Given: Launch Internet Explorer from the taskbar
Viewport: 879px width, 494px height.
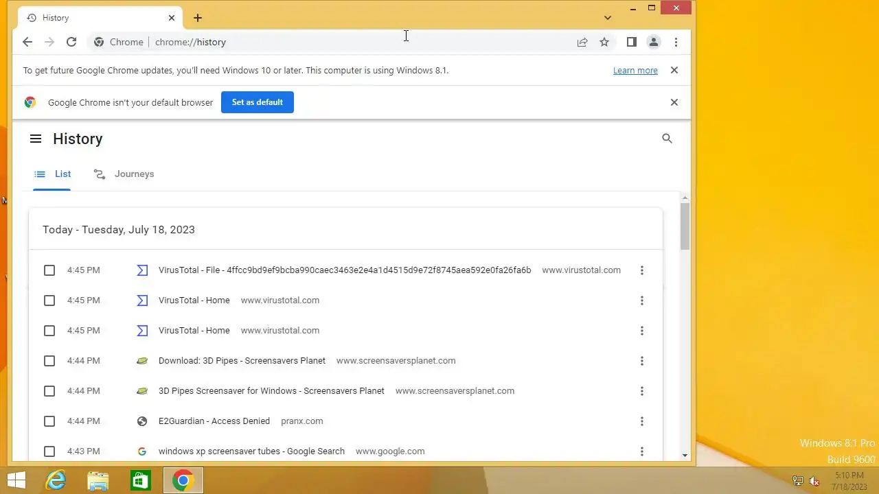Looking at the screenshot, I should pos(56,480).
